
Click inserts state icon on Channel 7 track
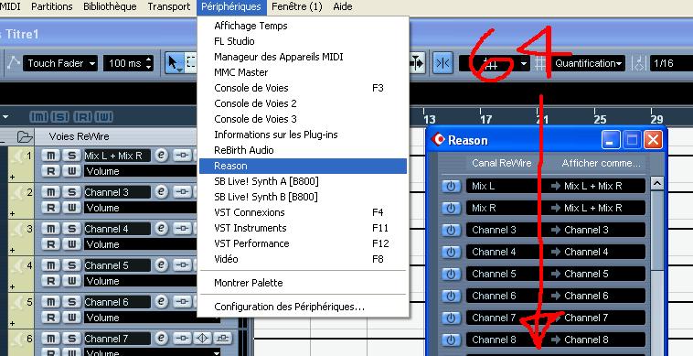[x=182, y=339]
